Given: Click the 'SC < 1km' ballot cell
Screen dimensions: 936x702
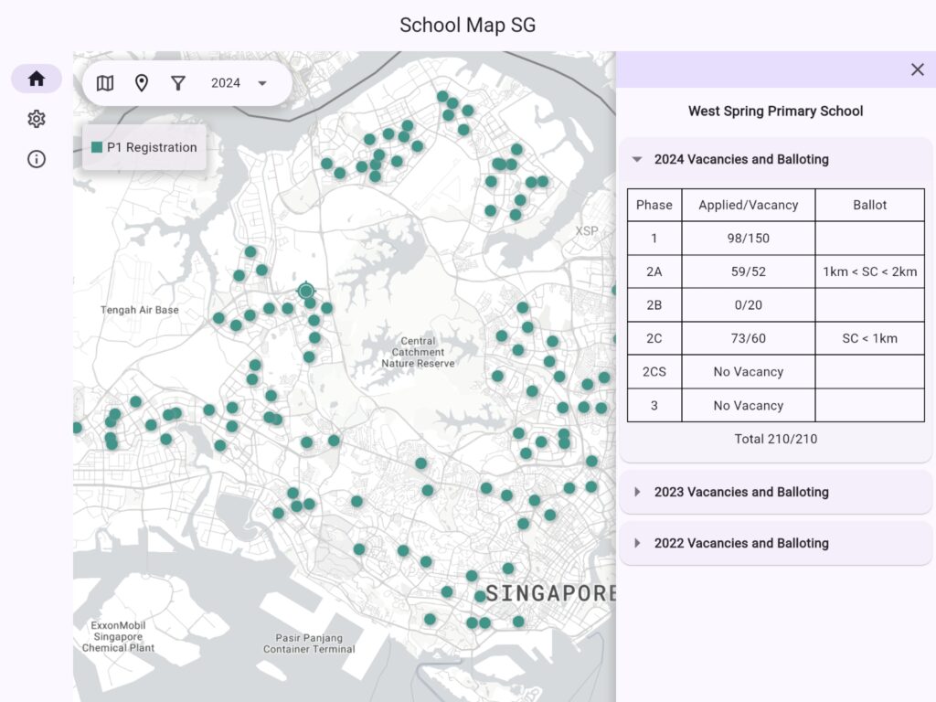Looking at the screenshot, I should 870,338.
